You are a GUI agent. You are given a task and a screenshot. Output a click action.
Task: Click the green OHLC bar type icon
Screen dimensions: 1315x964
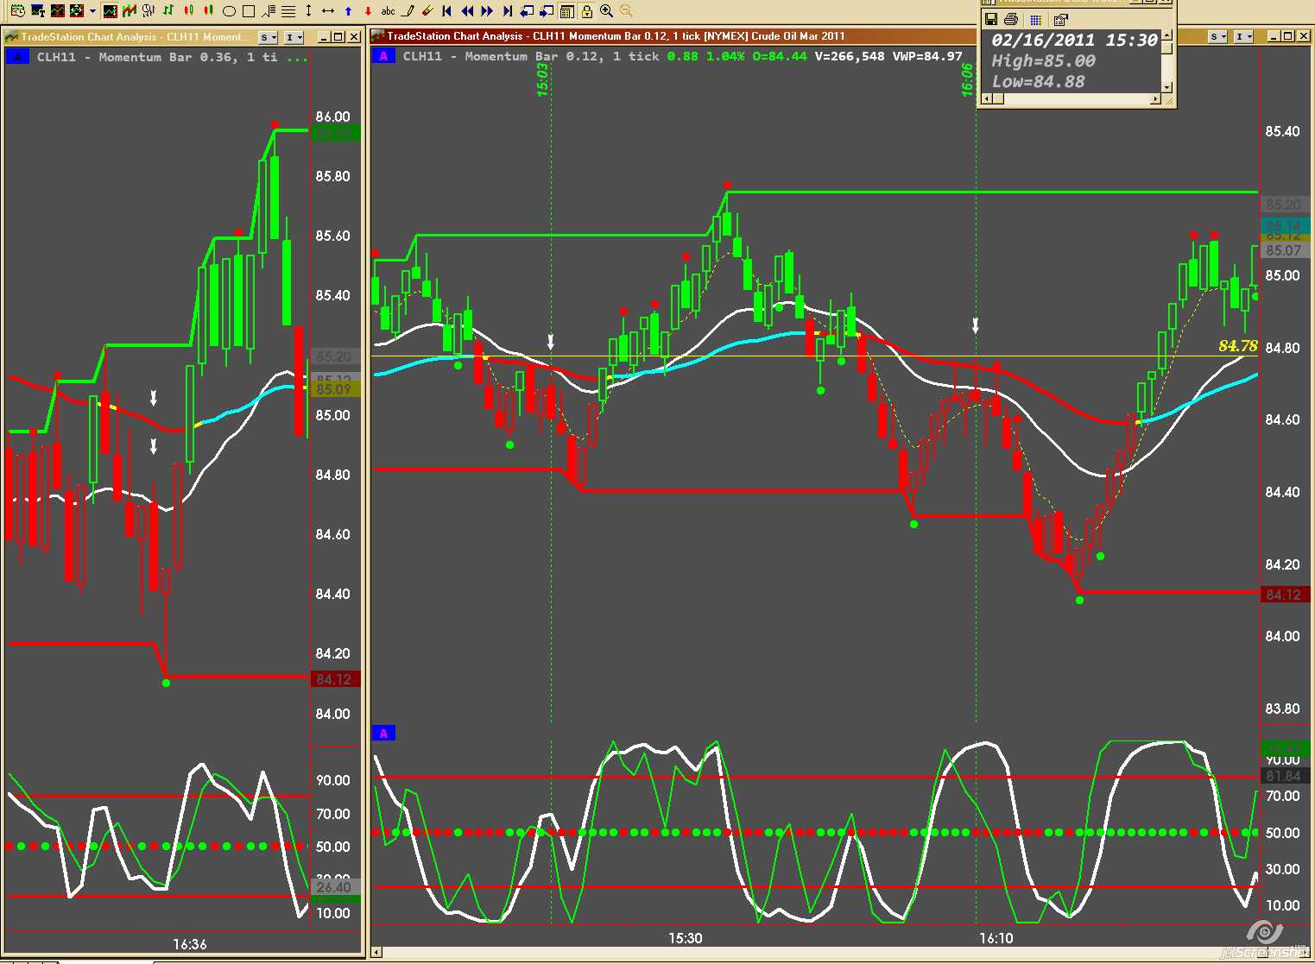168,11
